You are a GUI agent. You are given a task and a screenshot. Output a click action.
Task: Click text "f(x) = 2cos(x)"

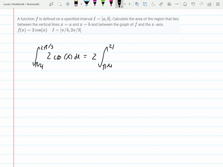(33, 30)
